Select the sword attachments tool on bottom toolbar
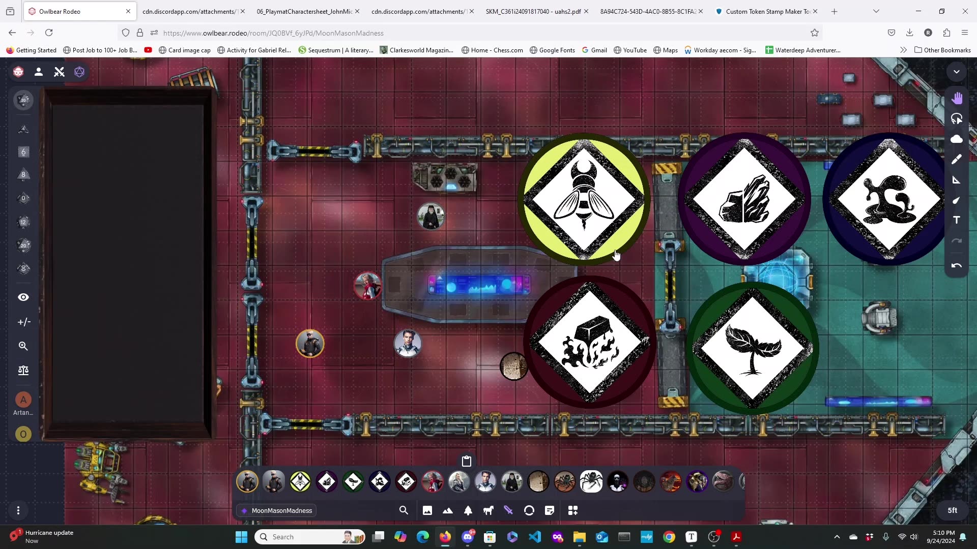The image size is (977, 549). (x=508, y=510)
